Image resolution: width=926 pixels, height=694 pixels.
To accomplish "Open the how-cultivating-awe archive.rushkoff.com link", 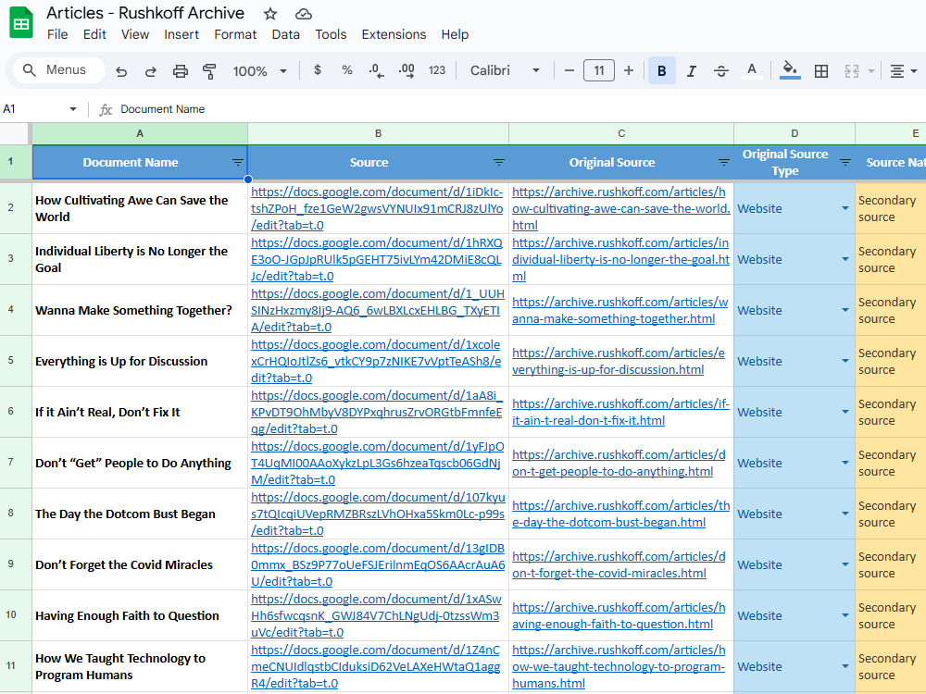I will point(620,208).
